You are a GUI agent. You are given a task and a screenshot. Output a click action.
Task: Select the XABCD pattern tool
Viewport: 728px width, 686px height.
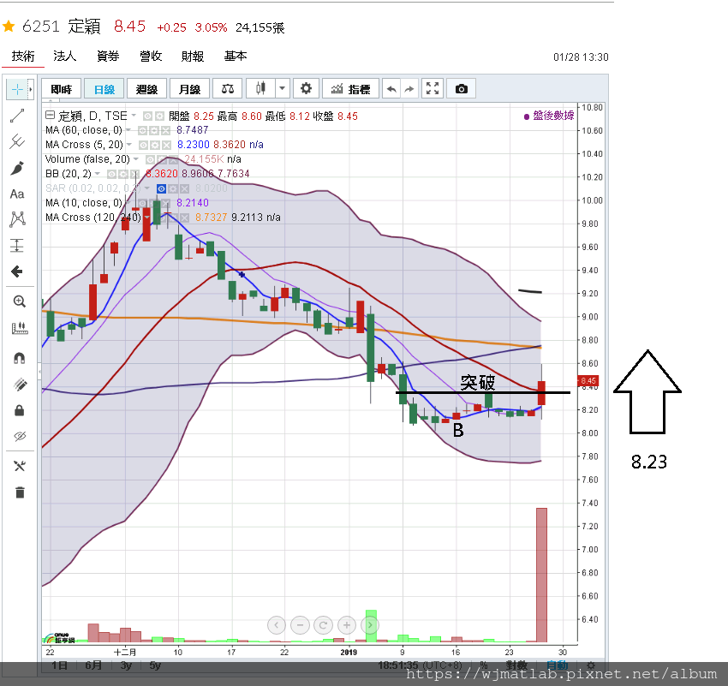click(17, 219)
